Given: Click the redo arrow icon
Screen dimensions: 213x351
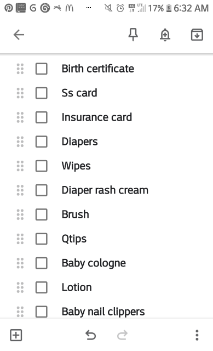Looking at the screenshot, I should (122, 335).
